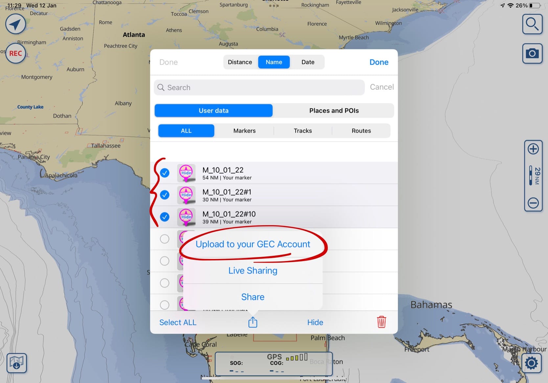
Task: Open map downloads via bottom-left map icon
Action: coord(16,363)
